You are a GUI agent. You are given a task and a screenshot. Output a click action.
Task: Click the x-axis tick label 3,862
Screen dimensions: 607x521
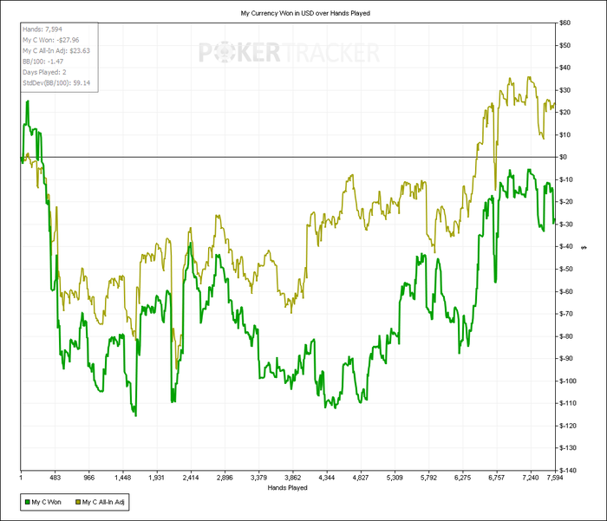click(x=293, y=478)
